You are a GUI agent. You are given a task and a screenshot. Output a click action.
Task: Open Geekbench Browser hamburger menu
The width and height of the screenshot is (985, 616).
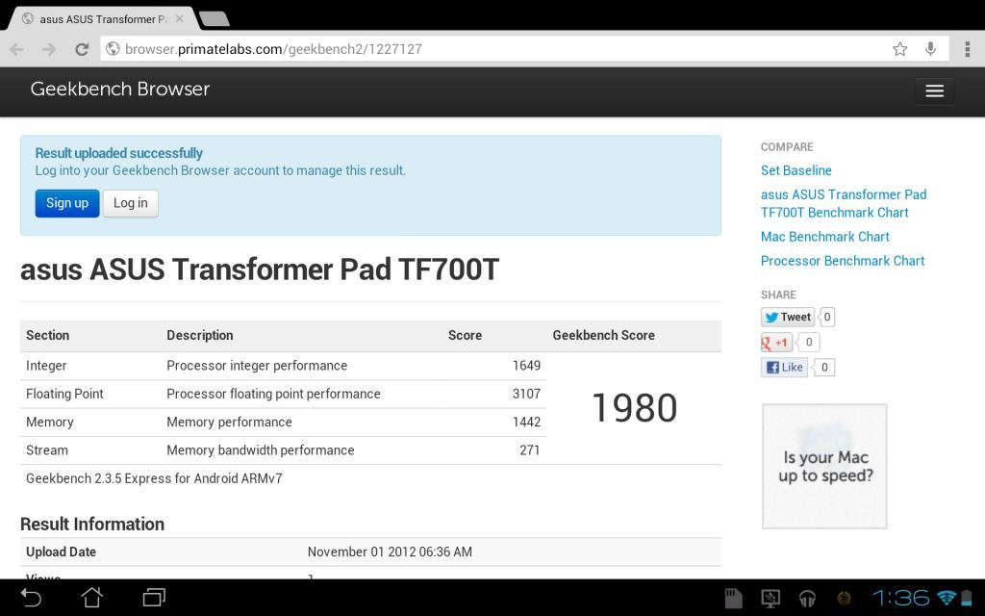click(934, 91)
